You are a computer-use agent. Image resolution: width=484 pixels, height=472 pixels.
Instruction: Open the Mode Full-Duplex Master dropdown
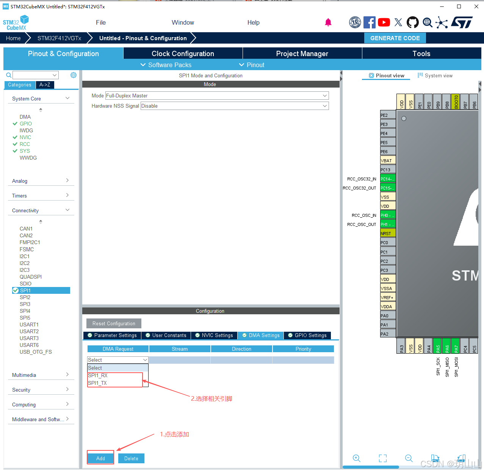[217, 96]
